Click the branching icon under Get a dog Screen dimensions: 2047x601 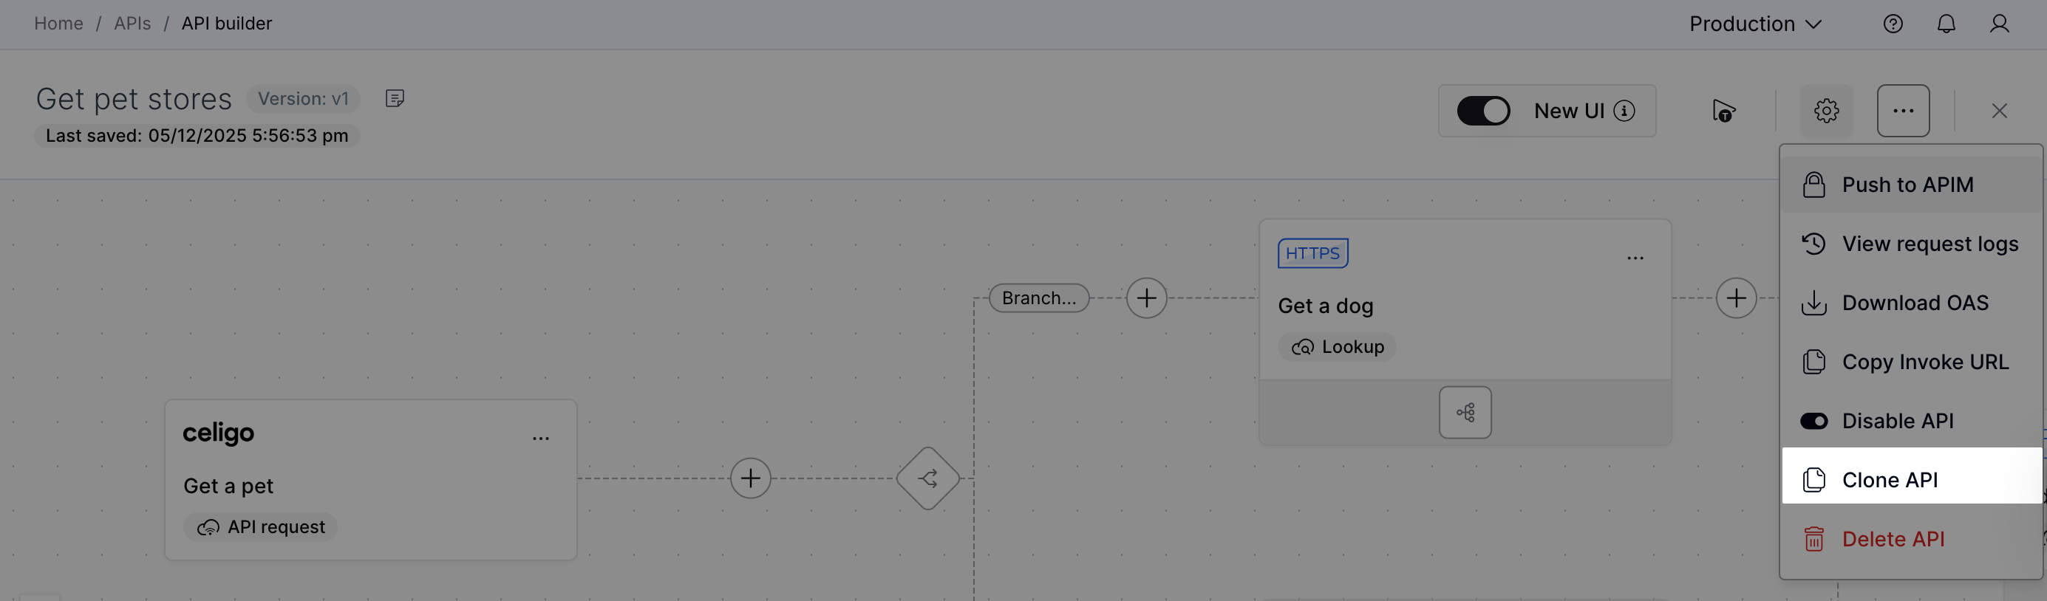tap(1465, 412)
